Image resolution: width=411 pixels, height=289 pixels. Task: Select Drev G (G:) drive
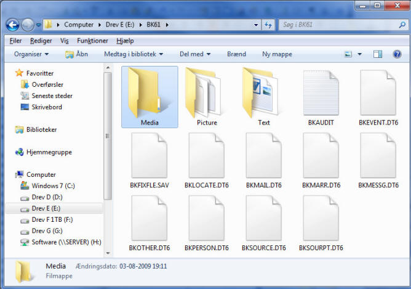[47, 231]
